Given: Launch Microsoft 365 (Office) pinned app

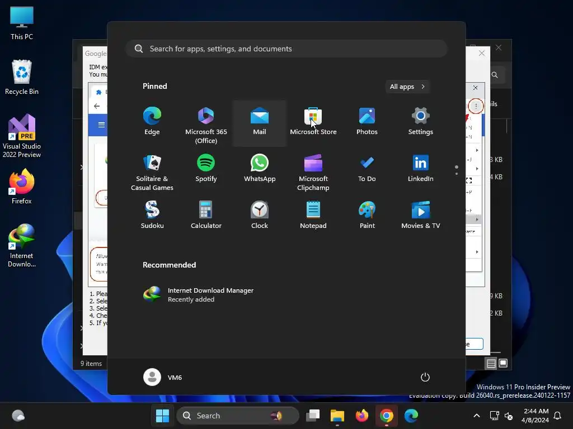Looking at the screenshot, I should (206, 124).
